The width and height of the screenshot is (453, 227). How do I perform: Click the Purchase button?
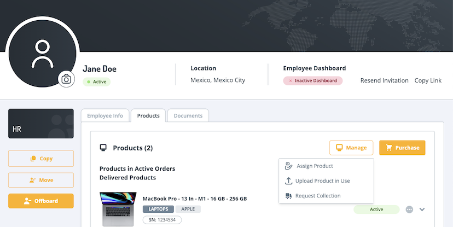click(x=402, y=148)
